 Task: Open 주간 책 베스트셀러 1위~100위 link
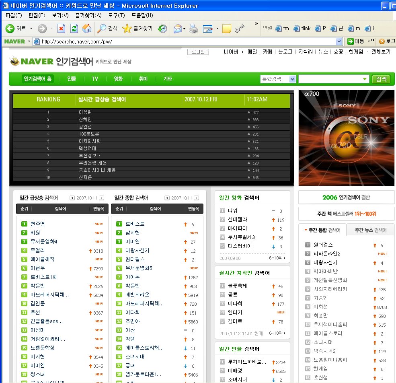click(x=346, y=214)
